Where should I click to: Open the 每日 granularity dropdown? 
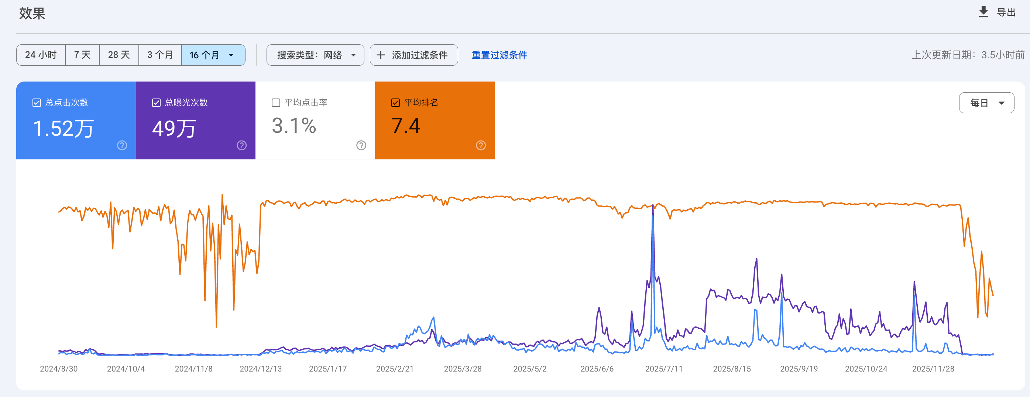point(986,103)
